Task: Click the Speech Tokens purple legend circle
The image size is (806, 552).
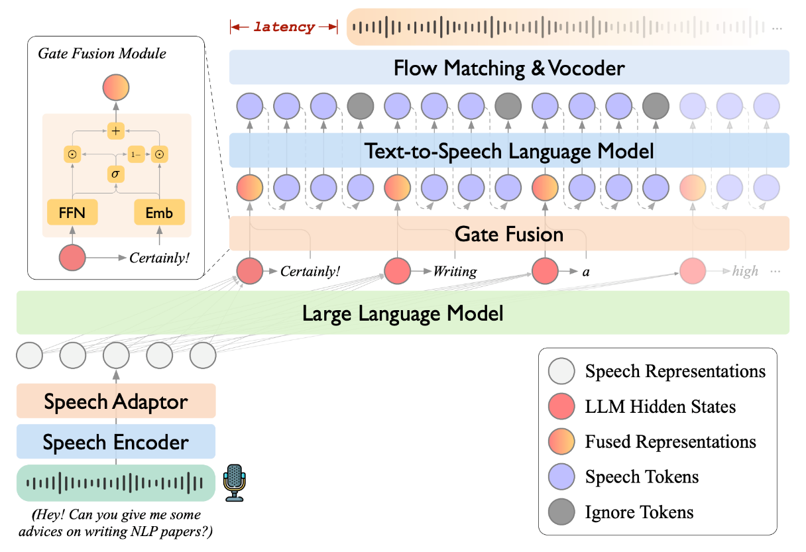Action: pos(563,476)
